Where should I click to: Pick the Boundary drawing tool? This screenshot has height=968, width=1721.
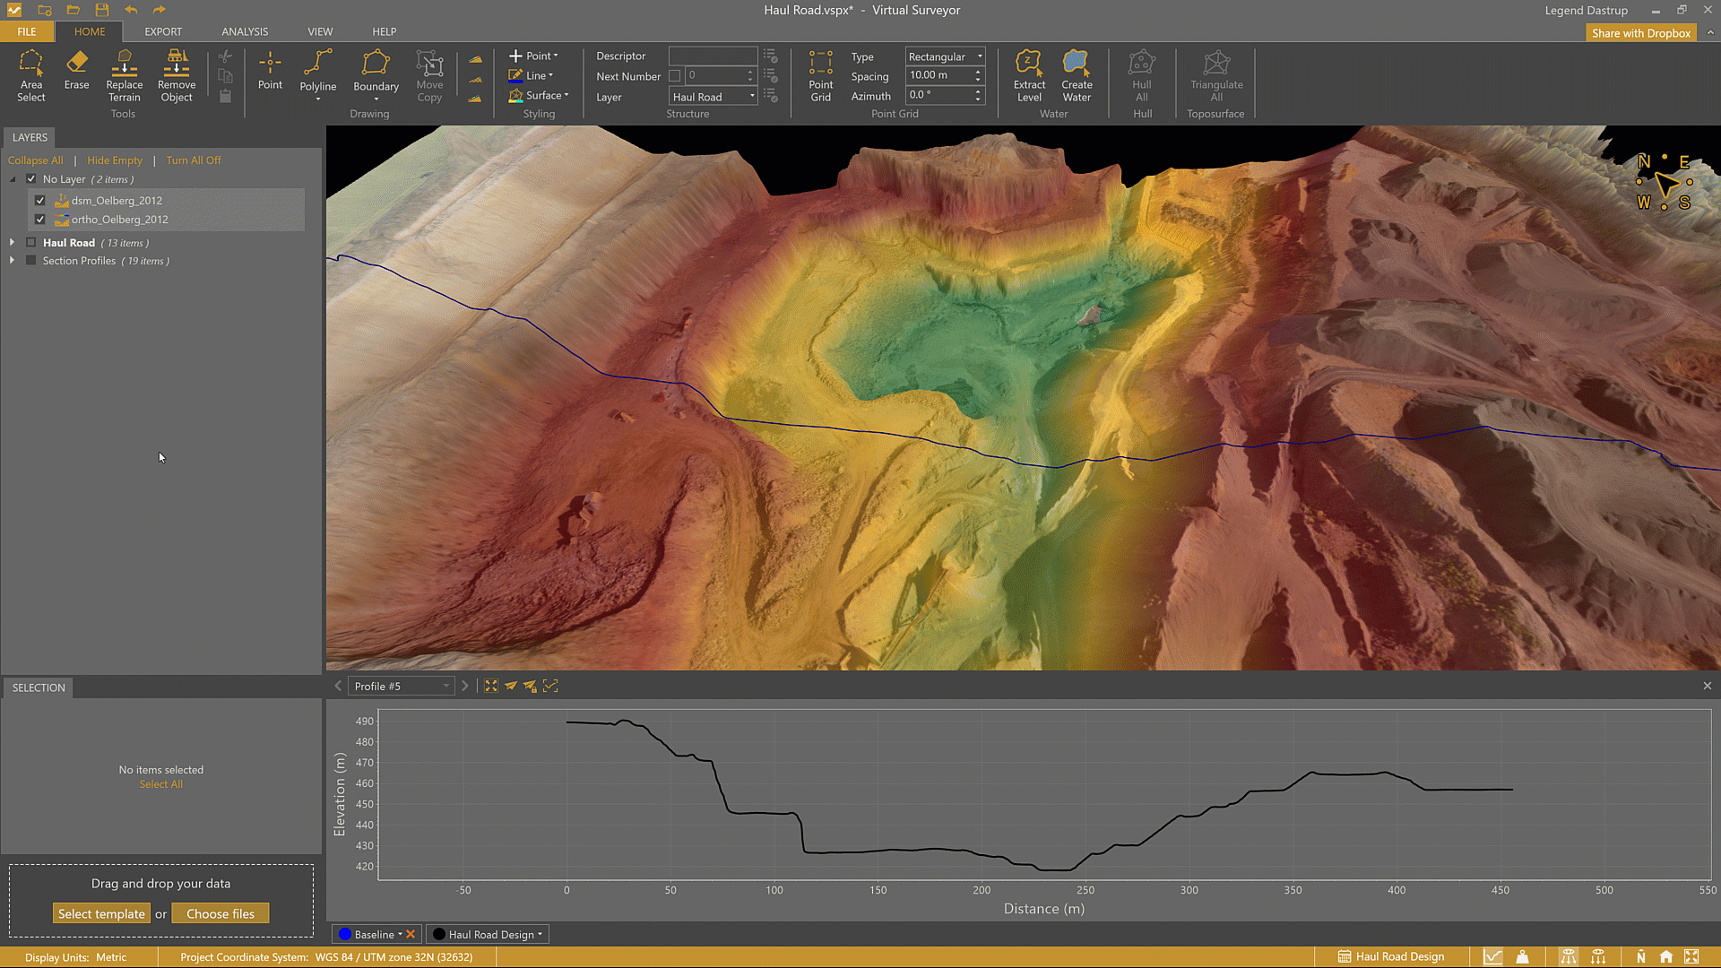(376, 73)
